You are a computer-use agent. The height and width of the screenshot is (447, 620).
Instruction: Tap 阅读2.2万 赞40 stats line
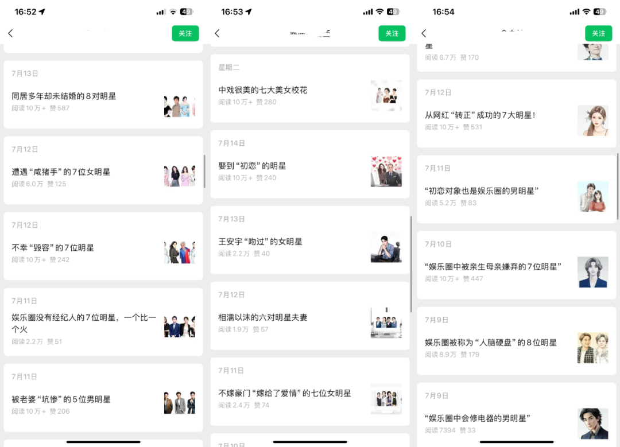[244, 254]
